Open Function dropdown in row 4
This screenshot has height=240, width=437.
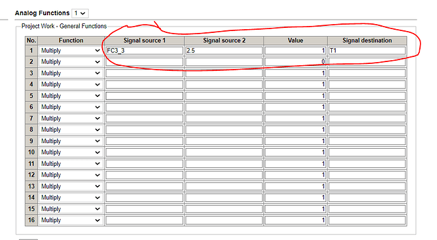71,84
